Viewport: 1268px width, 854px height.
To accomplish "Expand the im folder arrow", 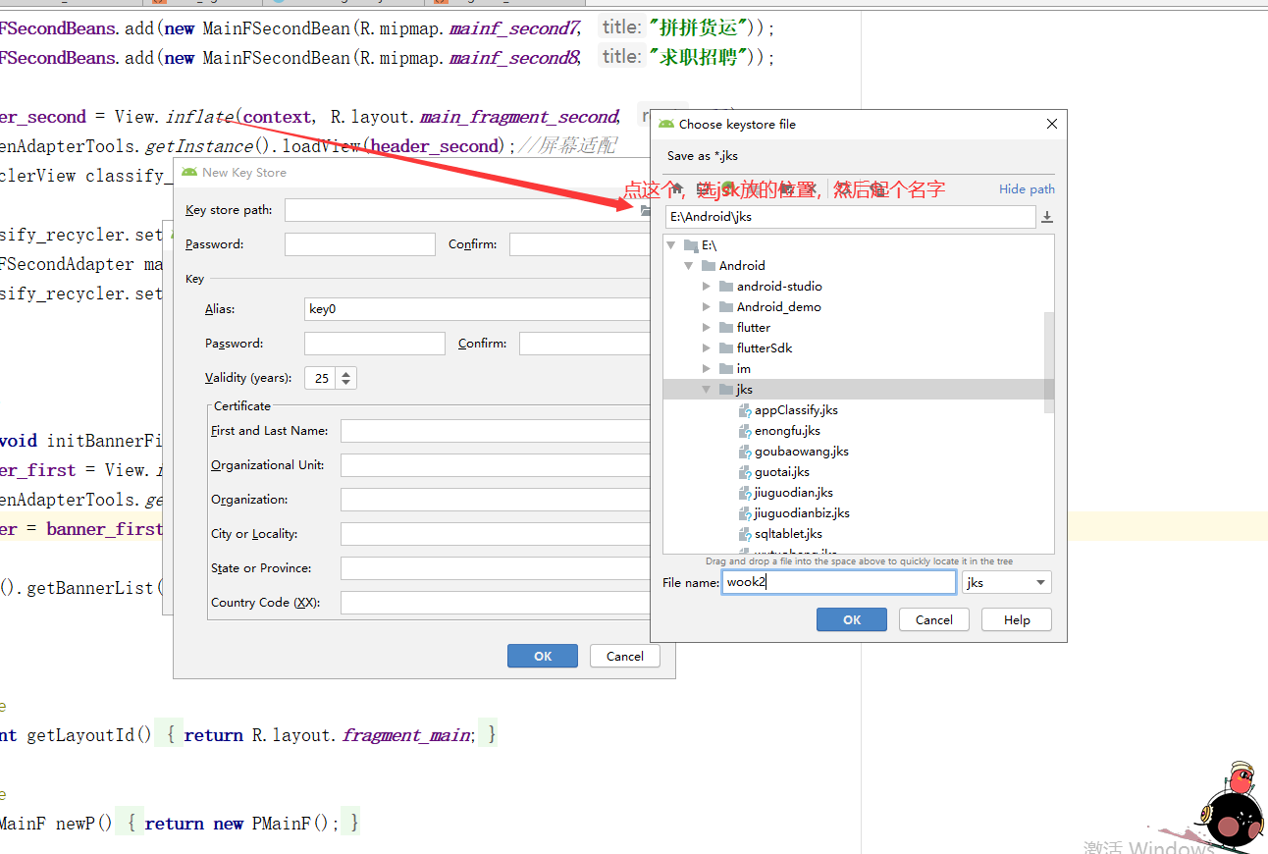I will pyautogui.click(x=707, y=369).
